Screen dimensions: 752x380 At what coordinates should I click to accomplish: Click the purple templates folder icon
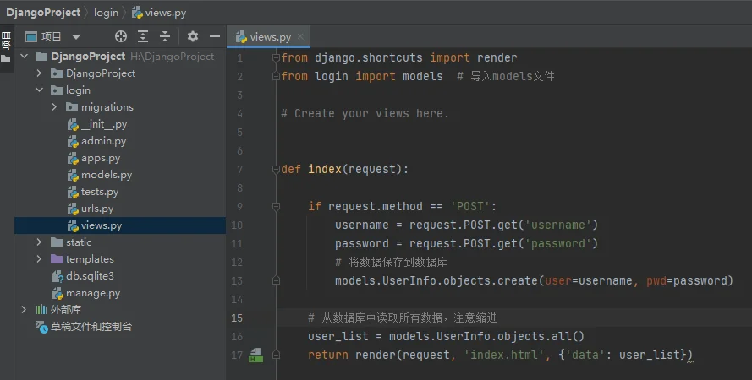(57, 259)
